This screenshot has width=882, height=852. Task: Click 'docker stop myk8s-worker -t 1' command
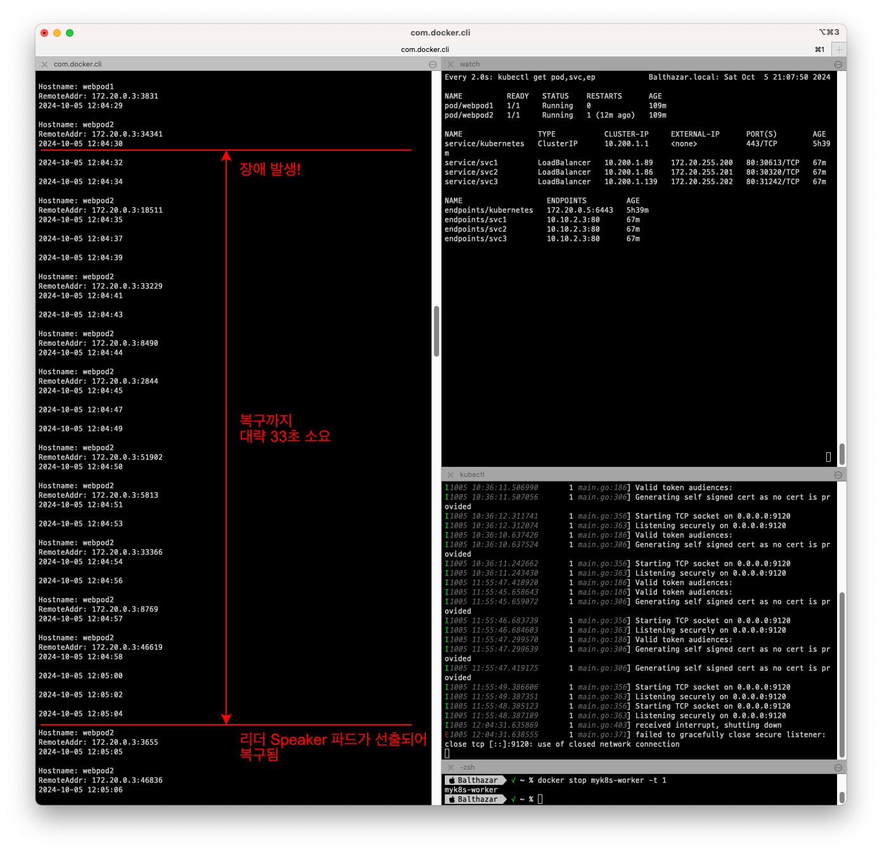click(602, 780)
